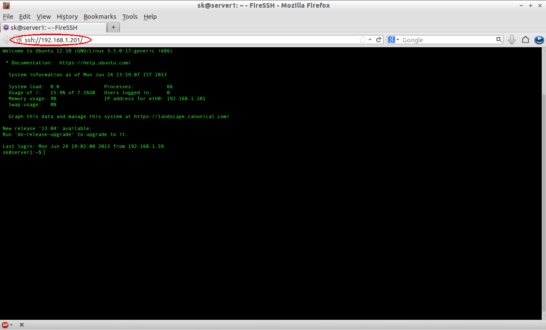Click the 'Memory usage: 9%' text

pyautogui.click(x=32, y=98)
